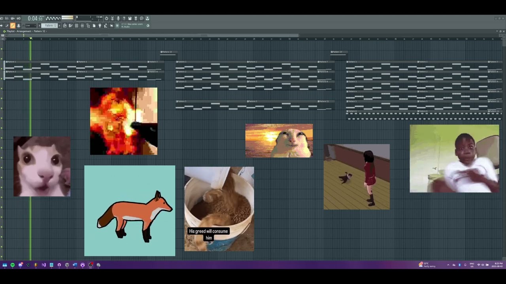Open the Piano roll from the toolbar

click(70, 26)
